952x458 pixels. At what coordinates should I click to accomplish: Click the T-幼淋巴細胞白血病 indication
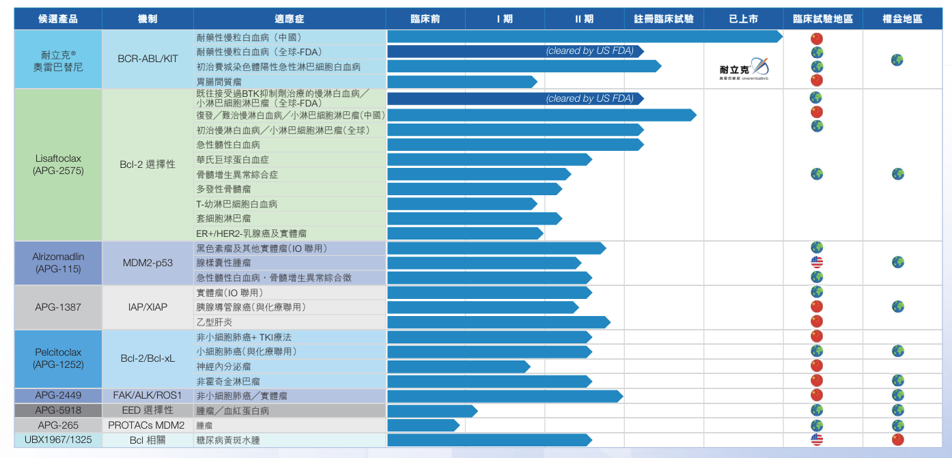[236, 204]
